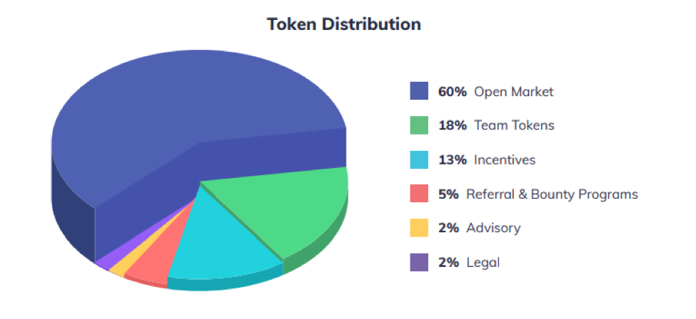
Task: Click the Team Tokens green legend swatch
Action: tap(419, 125)
